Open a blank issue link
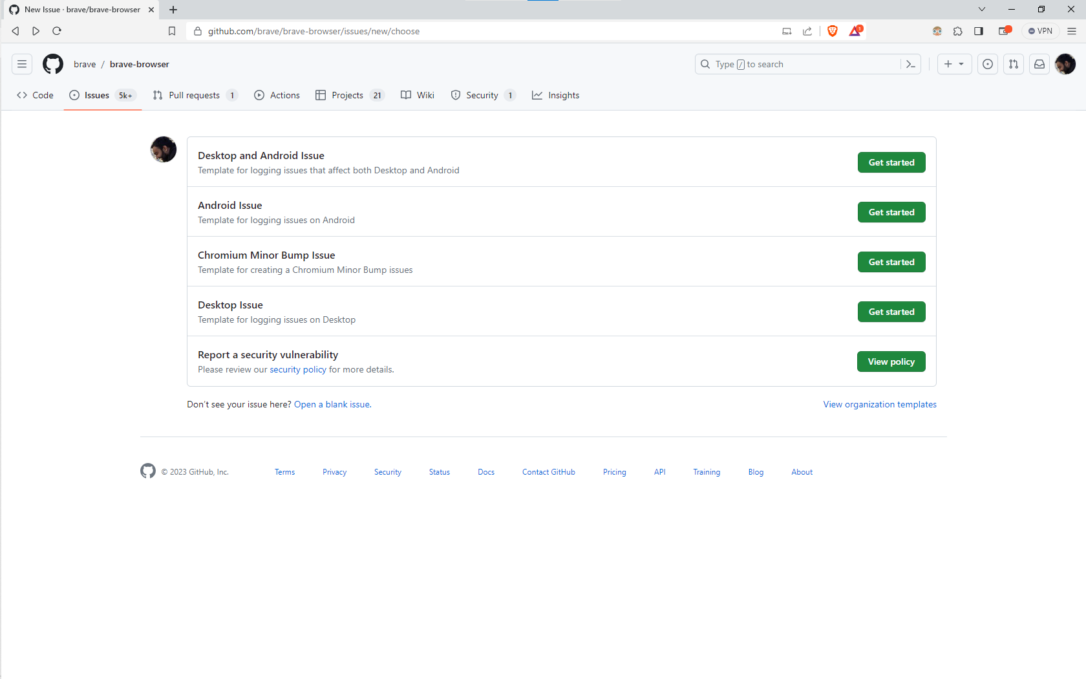Image resolution: width=1086 pixels, height=679 pixels. [x=333, y=404]
